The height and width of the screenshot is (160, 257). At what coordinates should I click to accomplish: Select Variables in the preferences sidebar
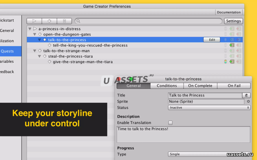pos(11,61)
